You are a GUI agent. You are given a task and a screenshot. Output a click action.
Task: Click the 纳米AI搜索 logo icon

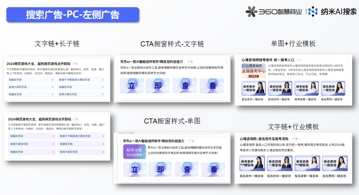[313, 12]
